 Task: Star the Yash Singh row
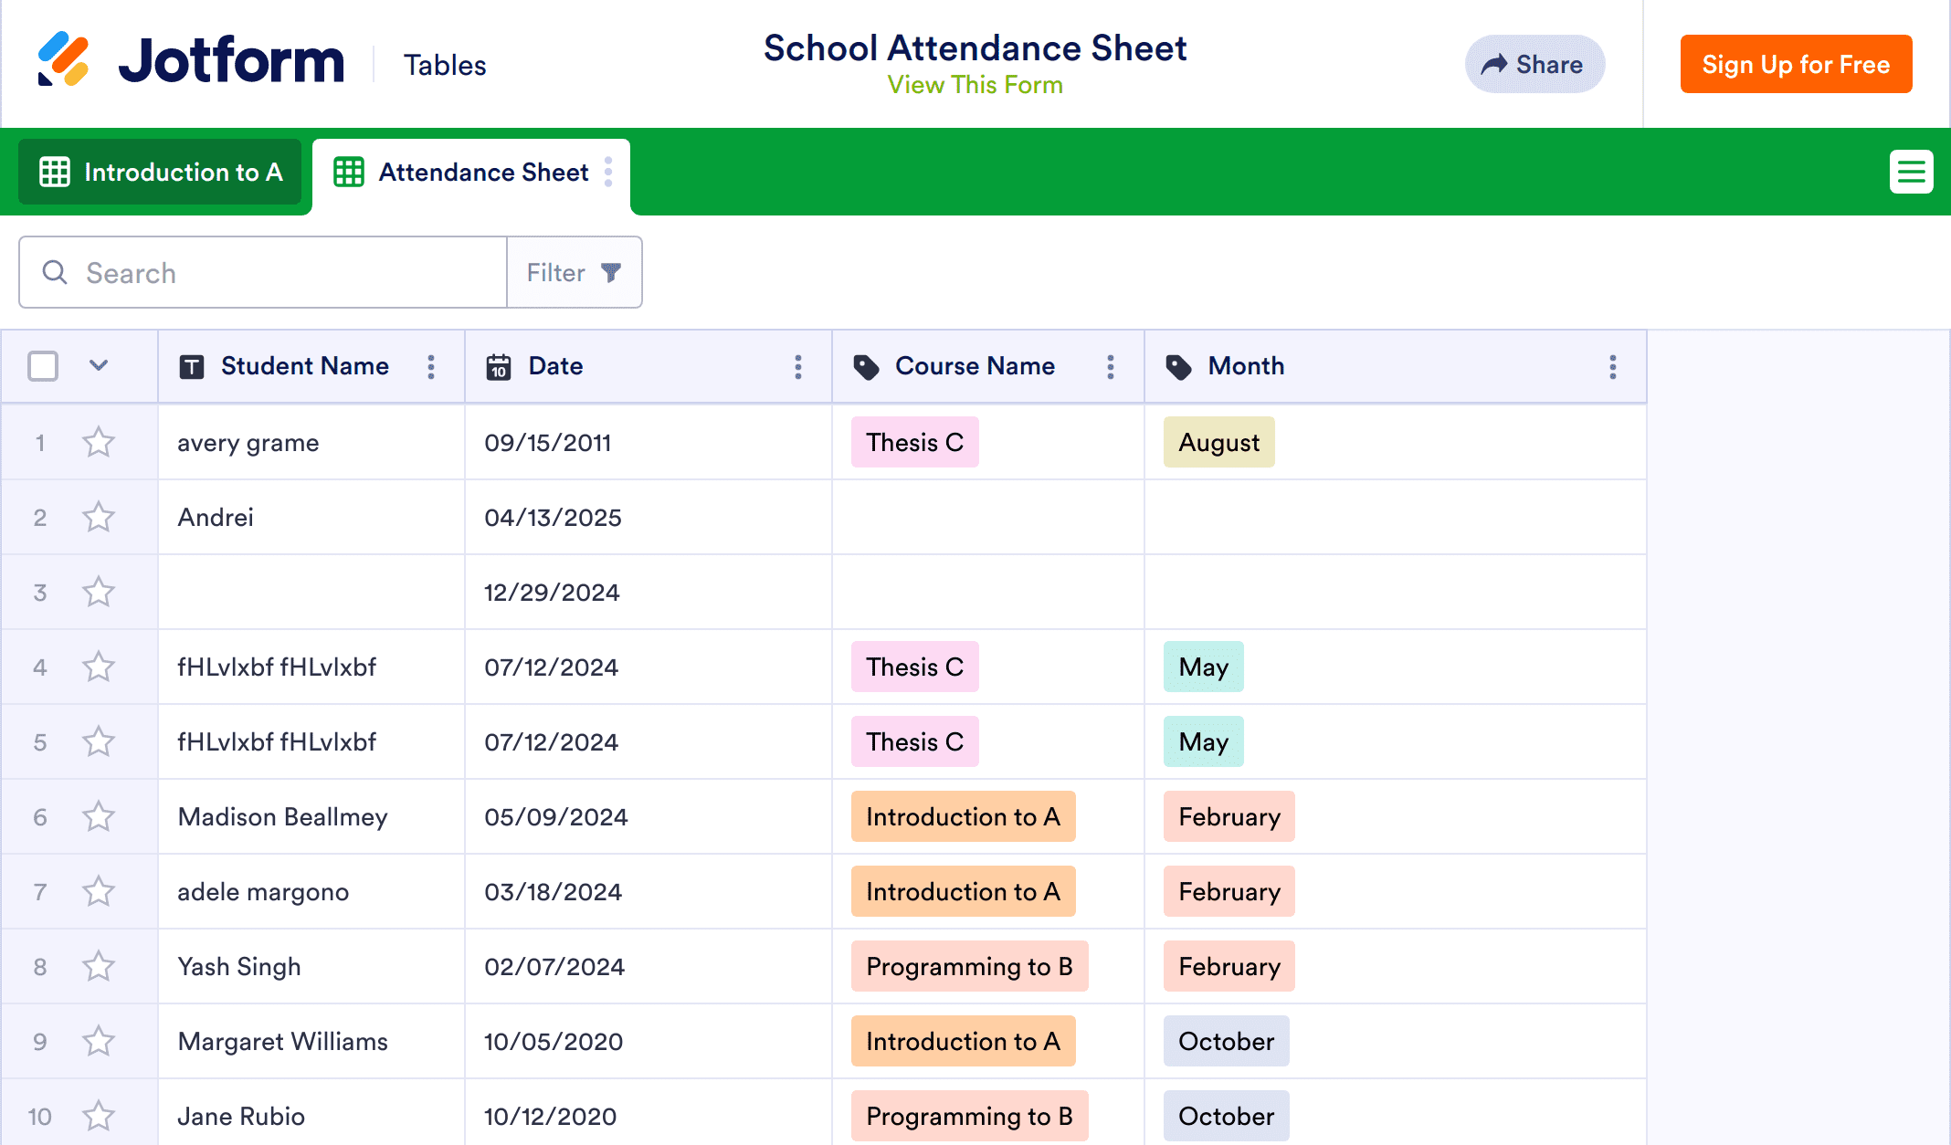(x=99, y=967)
